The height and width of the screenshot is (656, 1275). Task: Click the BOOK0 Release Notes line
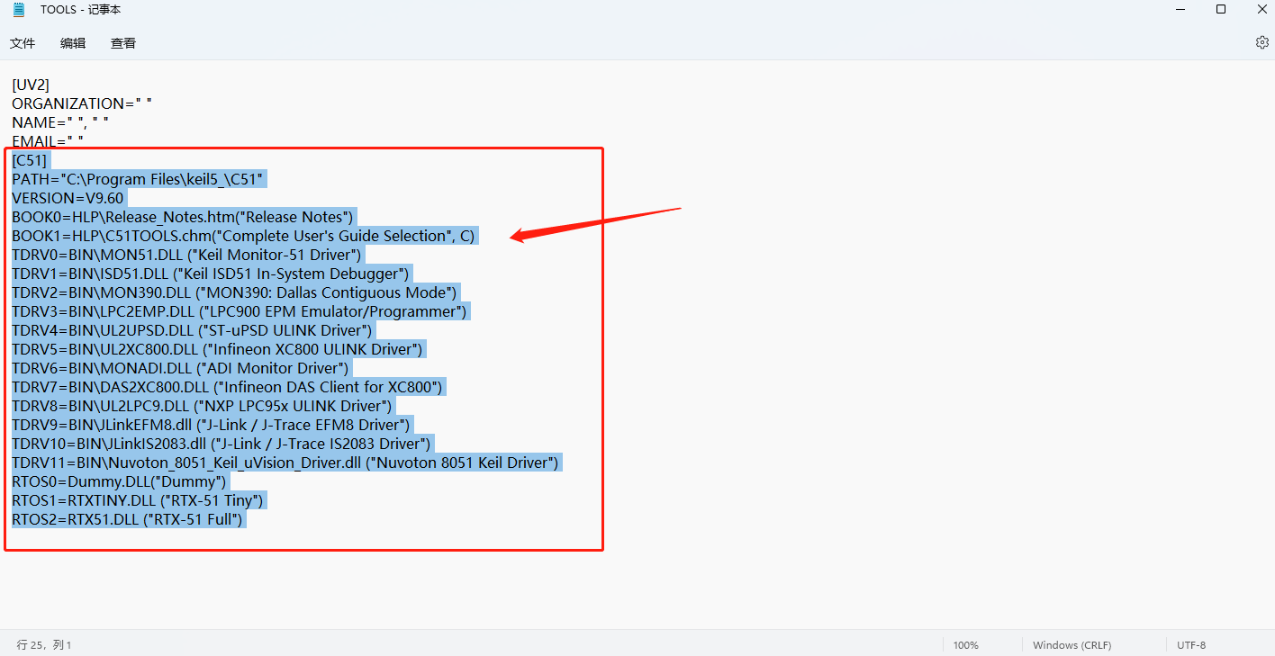(185, 217)
